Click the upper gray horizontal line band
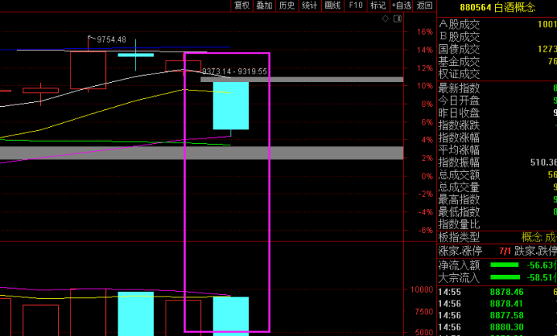Screen dimensions: 557x336 coord(302,79)
